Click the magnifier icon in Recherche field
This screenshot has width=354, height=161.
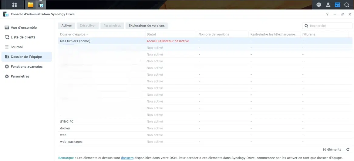[x=306, y=26]
